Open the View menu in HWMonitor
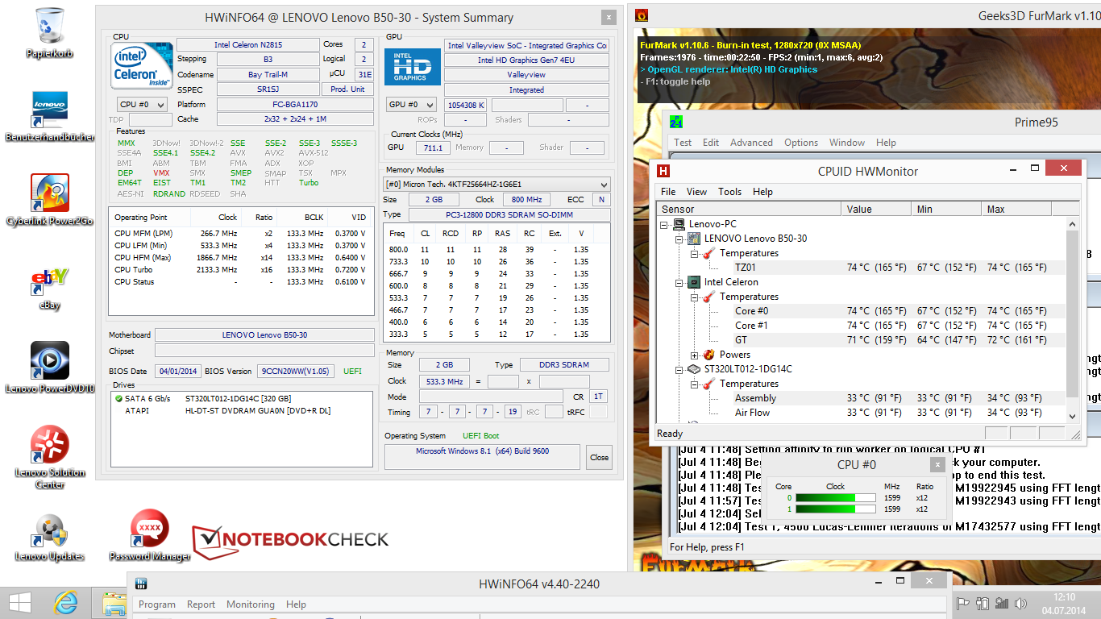 tap(697, 192)
